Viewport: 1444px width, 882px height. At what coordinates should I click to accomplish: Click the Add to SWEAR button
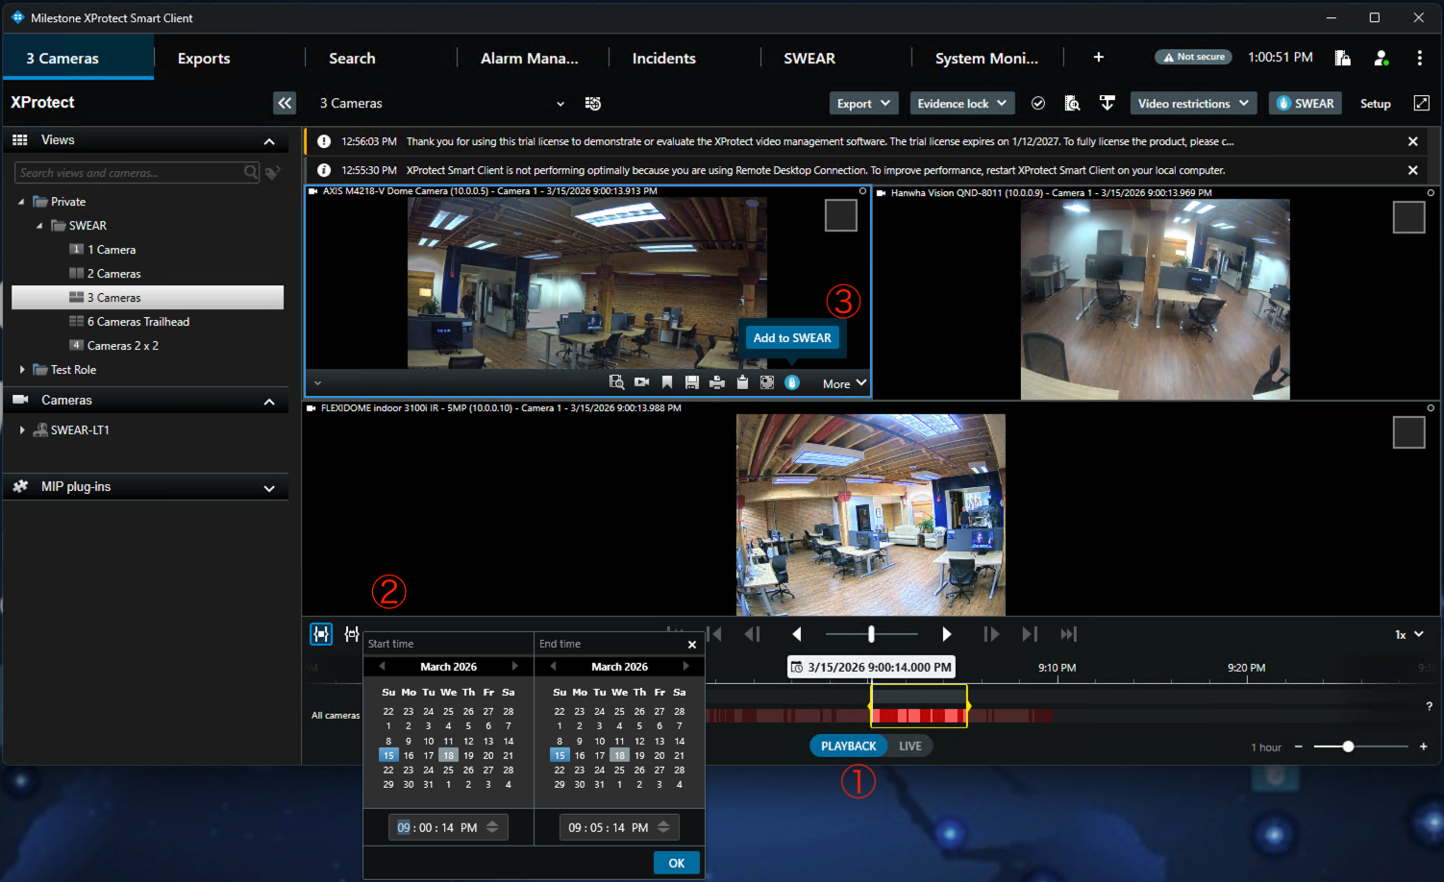(x=792, y=338)
